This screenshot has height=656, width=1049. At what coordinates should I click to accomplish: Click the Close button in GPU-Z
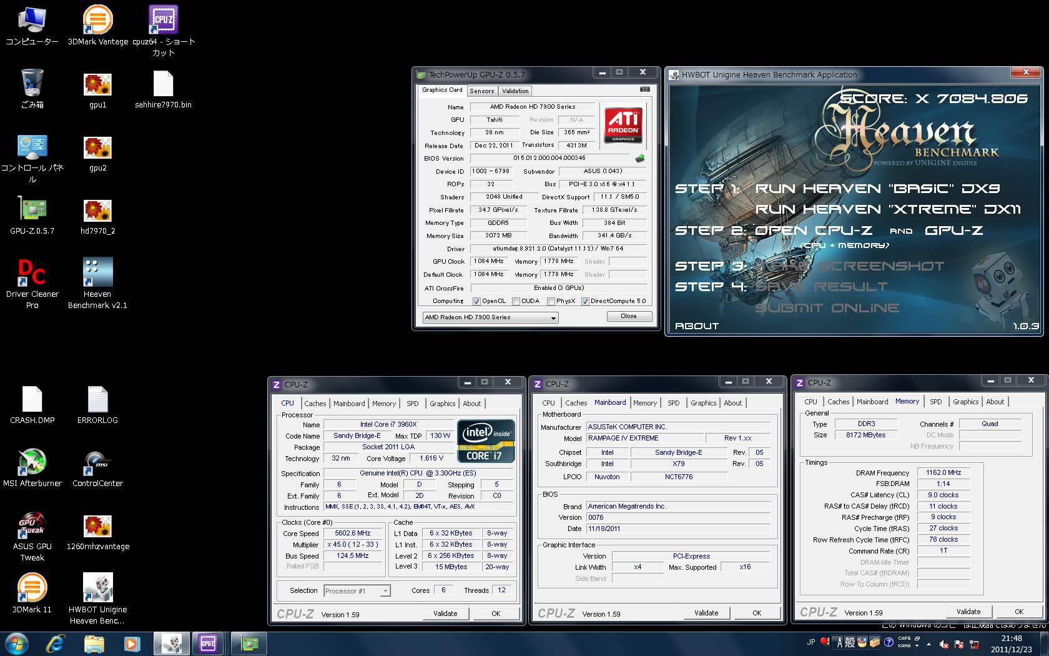(x=629, y=316)
